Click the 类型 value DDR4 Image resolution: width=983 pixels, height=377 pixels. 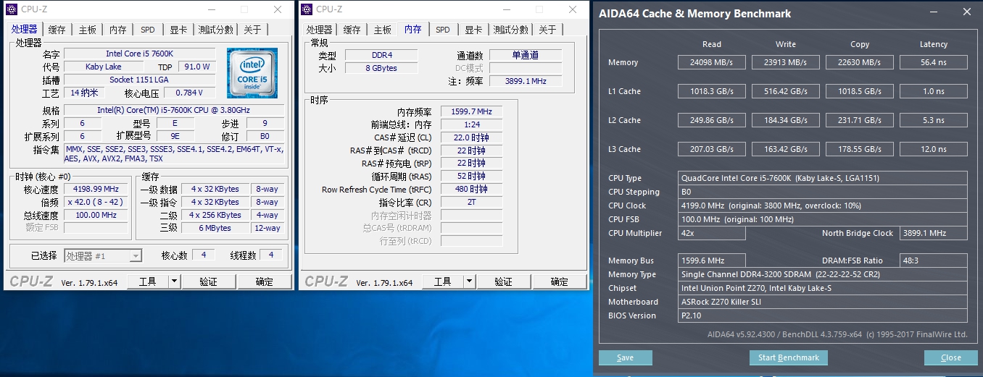(381, 55)
